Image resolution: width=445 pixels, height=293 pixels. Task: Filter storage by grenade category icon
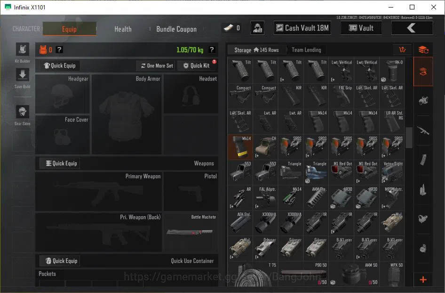point(423,248)
